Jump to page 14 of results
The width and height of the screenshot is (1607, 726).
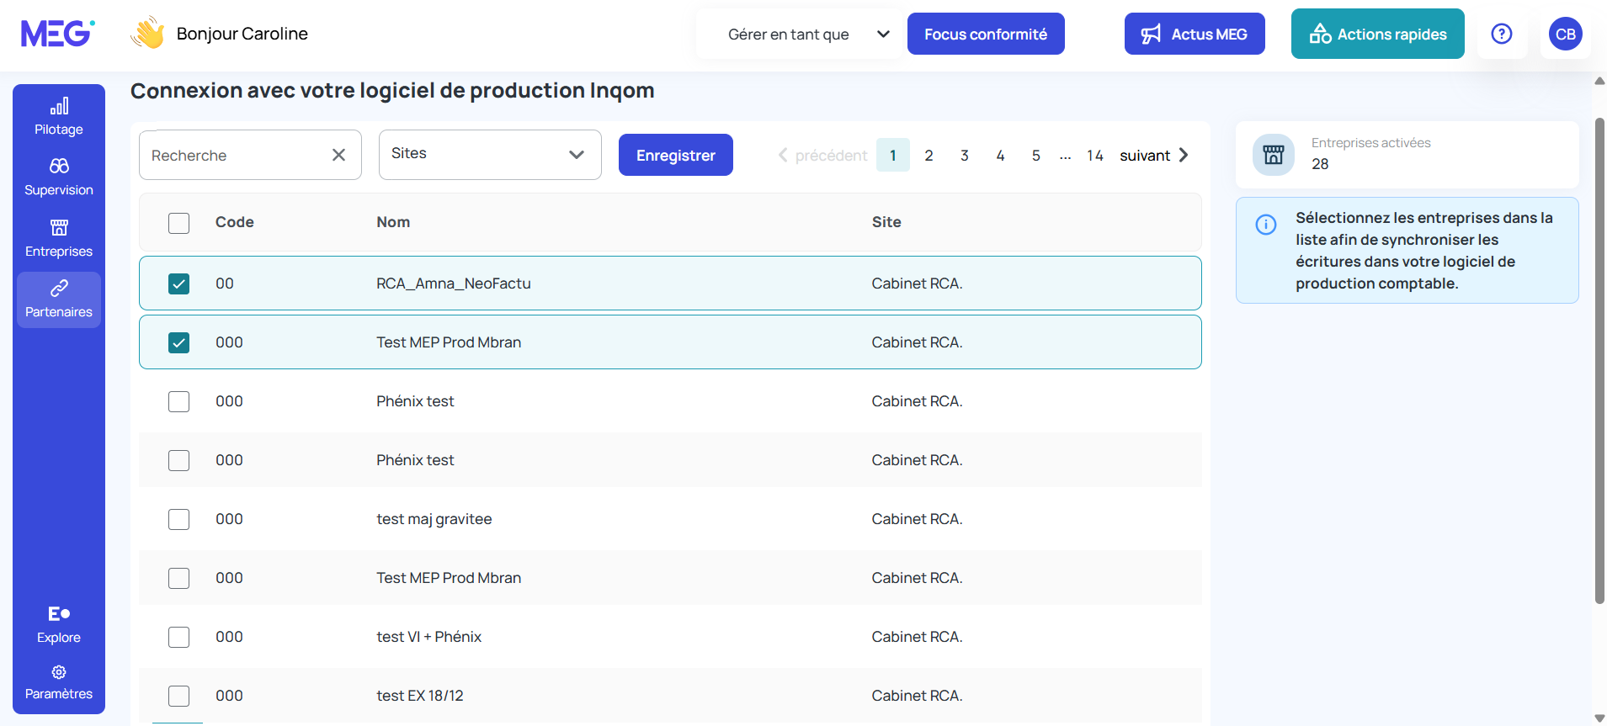point(1094,156)
